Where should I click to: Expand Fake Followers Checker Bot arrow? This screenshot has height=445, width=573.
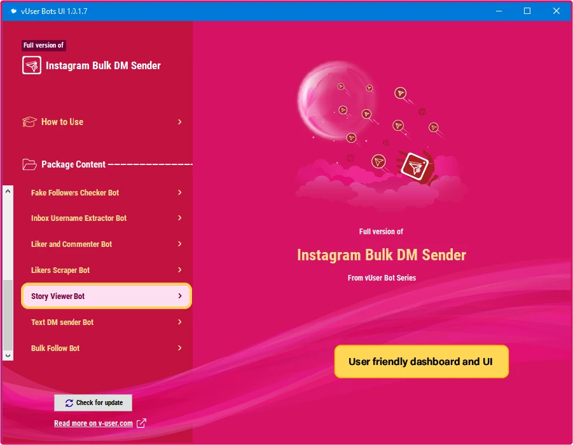click(179, 192)
